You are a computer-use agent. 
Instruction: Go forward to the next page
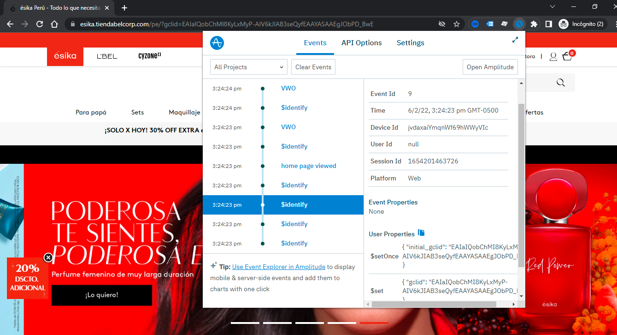coord(25,24)
